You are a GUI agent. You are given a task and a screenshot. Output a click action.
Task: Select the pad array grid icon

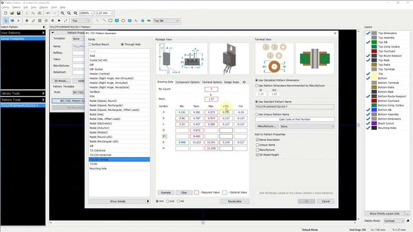[40, 21]
